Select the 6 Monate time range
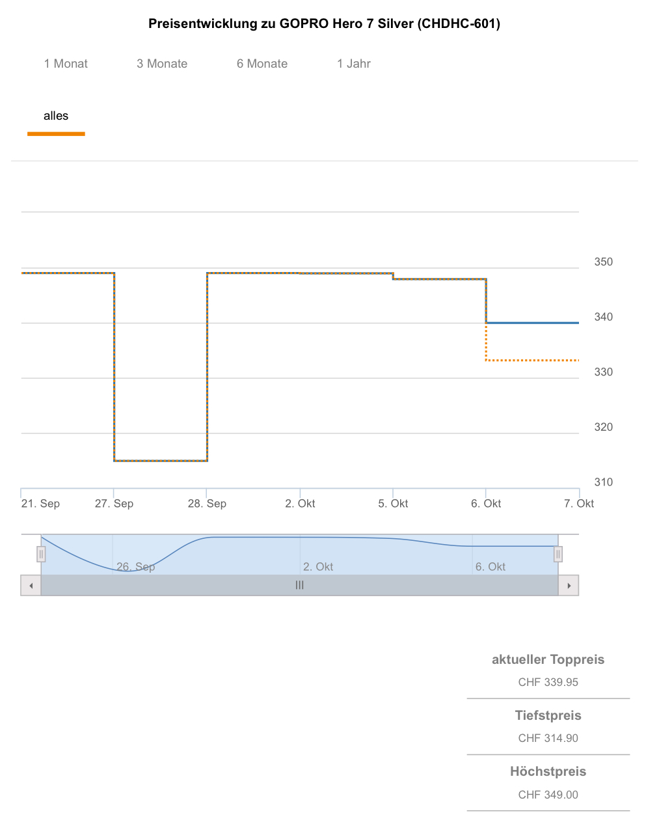 (262, 64)
